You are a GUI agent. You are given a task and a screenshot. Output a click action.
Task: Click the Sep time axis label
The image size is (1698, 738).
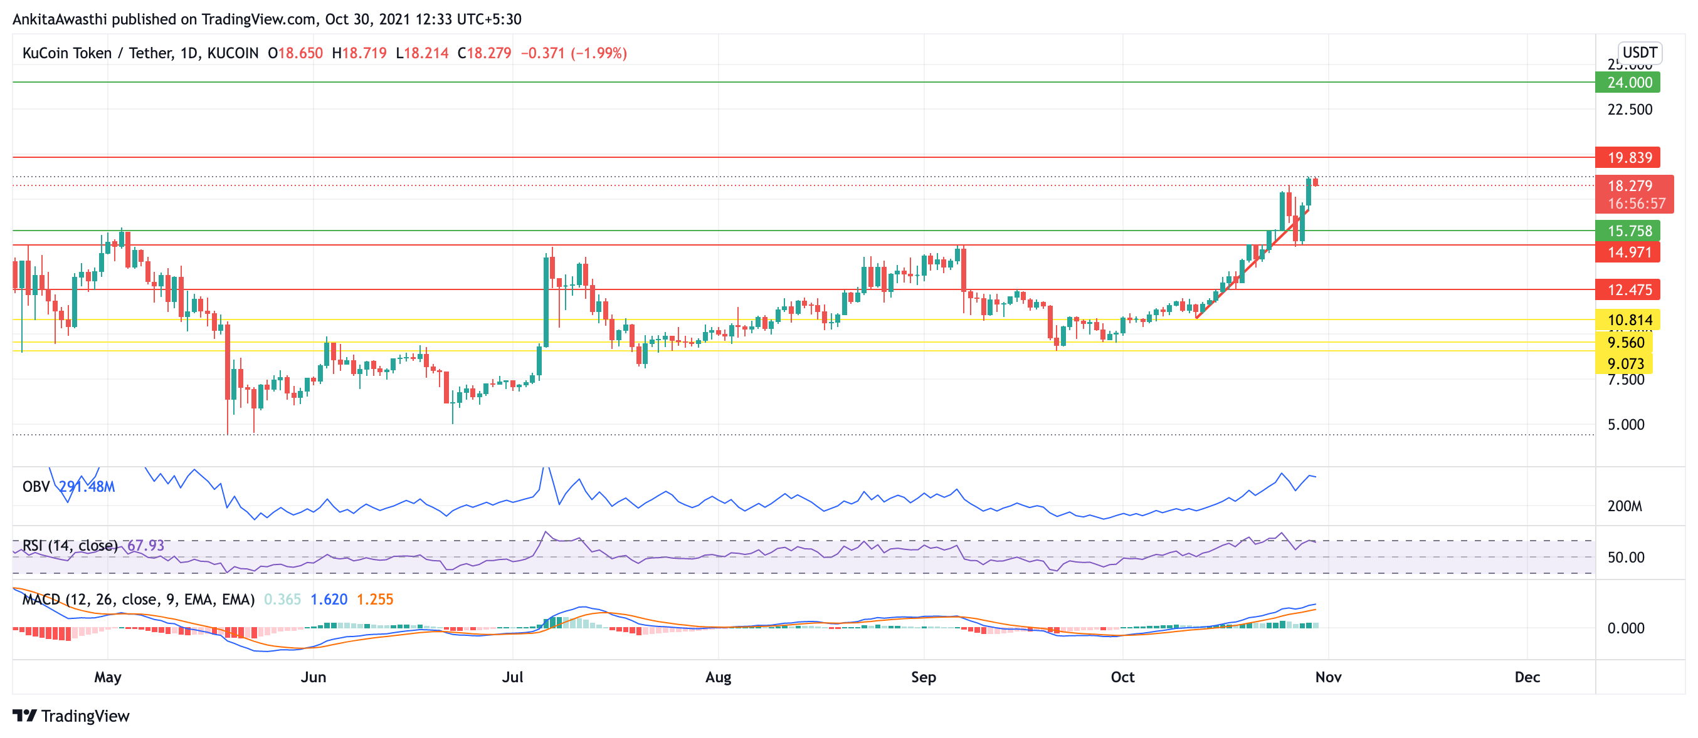coord(924,677)
